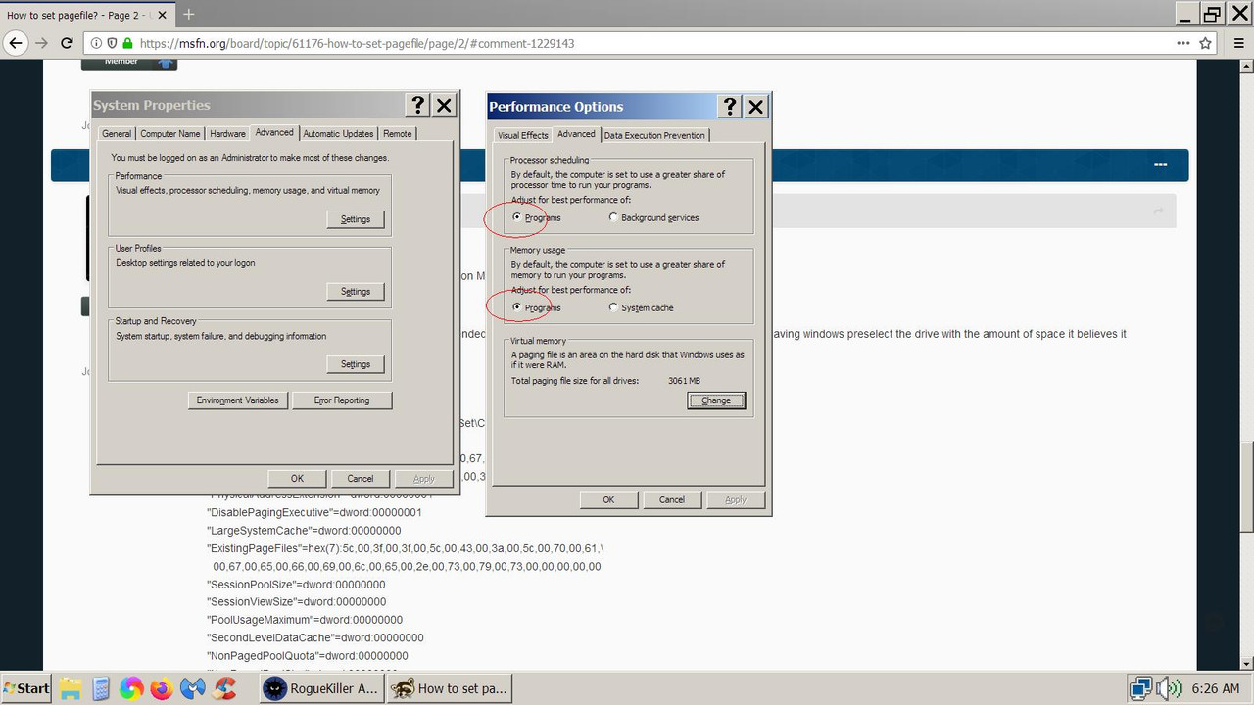Open Malwarebytes from the taskbar
1254x705 pixels.
coord(193,688)
